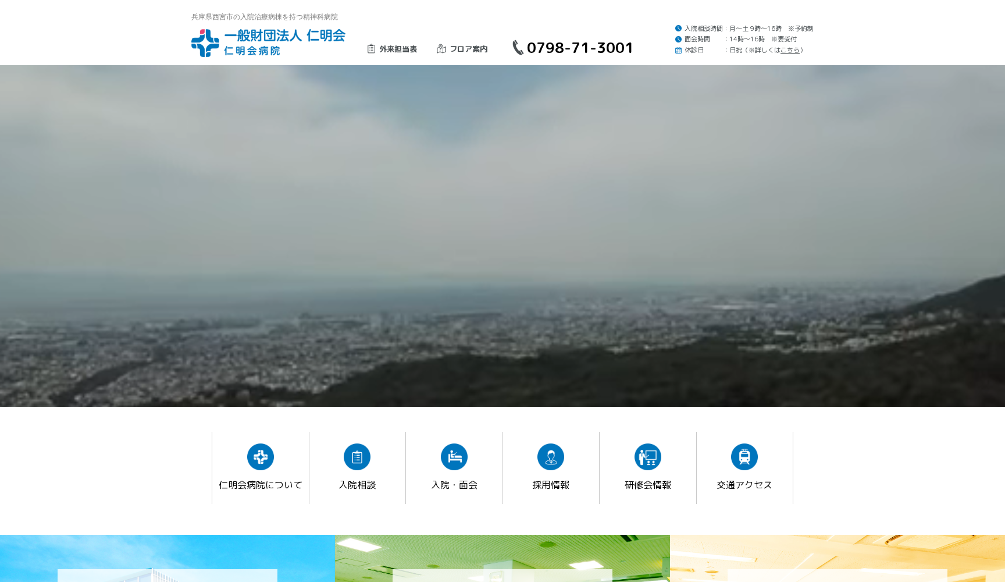Image resolution: width=1005 pixels, height=582 pixels.
Task: Click the panoramic city view hero image
Action: click(502, 236)
